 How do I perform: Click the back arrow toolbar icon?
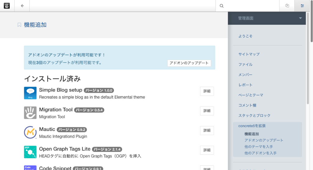[x=22, y=6]
